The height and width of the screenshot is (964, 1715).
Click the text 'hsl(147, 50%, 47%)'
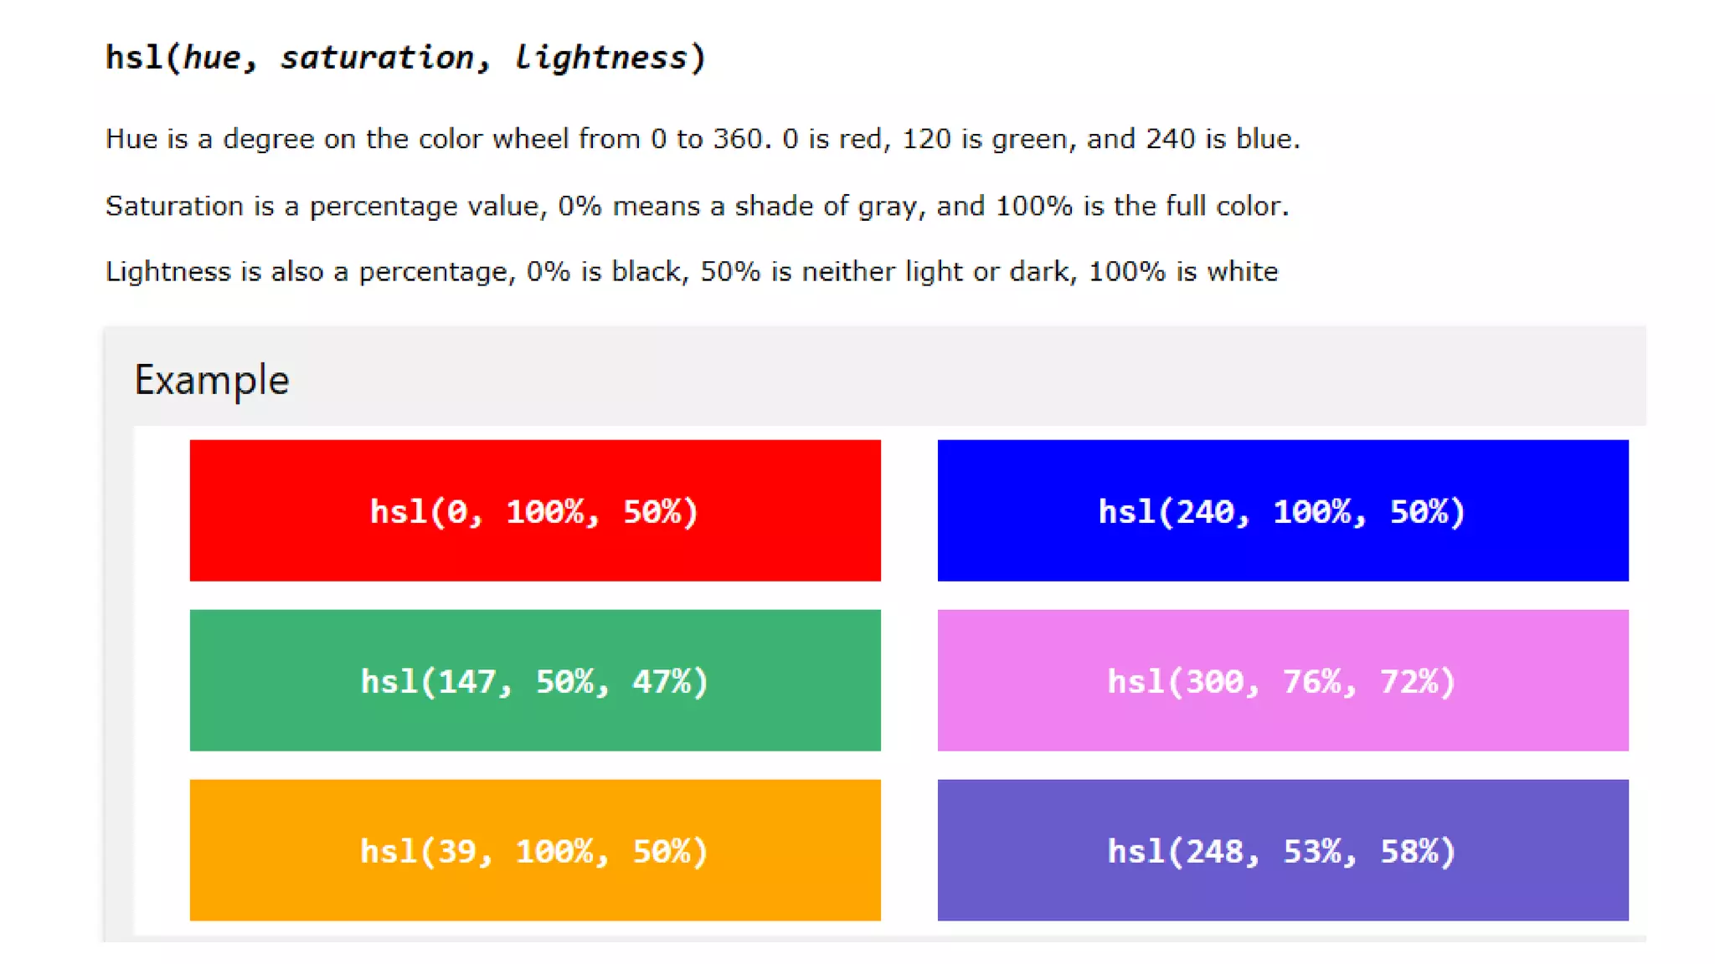(534, 681)
